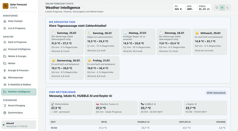Select Smart Charging under Steuerung
Viewport: 238px width, 131px height.
point(19,106)
